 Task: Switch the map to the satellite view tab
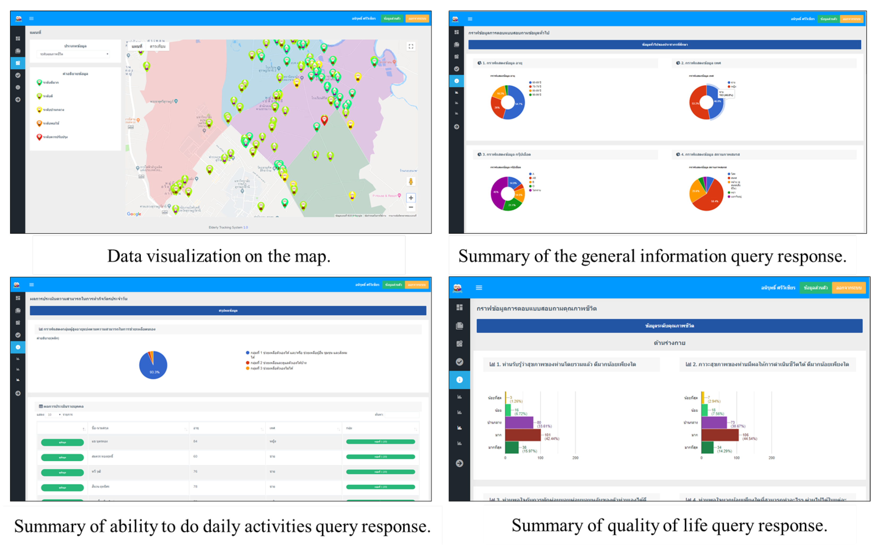pos(158,47)
